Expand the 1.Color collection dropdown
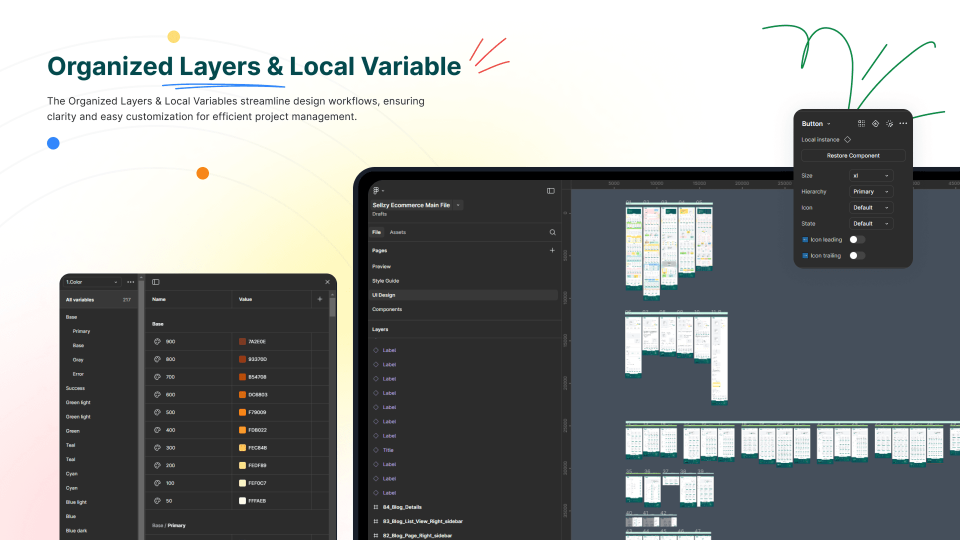The image size is (960, 540). coord(92,282)
